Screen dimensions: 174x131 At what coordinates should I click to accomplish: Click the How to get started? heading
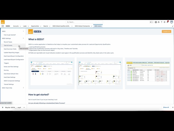click(x=39, y=95)
